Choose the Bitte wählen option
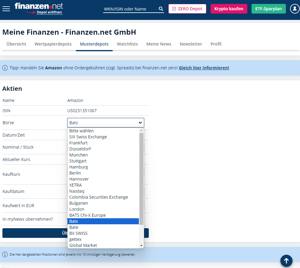 tap(103, 131)
